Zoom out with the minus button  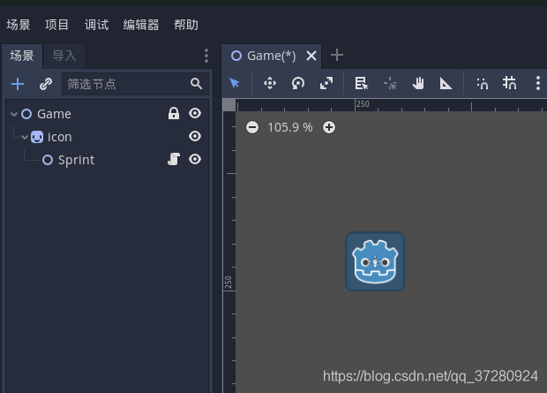pyautogui.click(x=252, y=127)
